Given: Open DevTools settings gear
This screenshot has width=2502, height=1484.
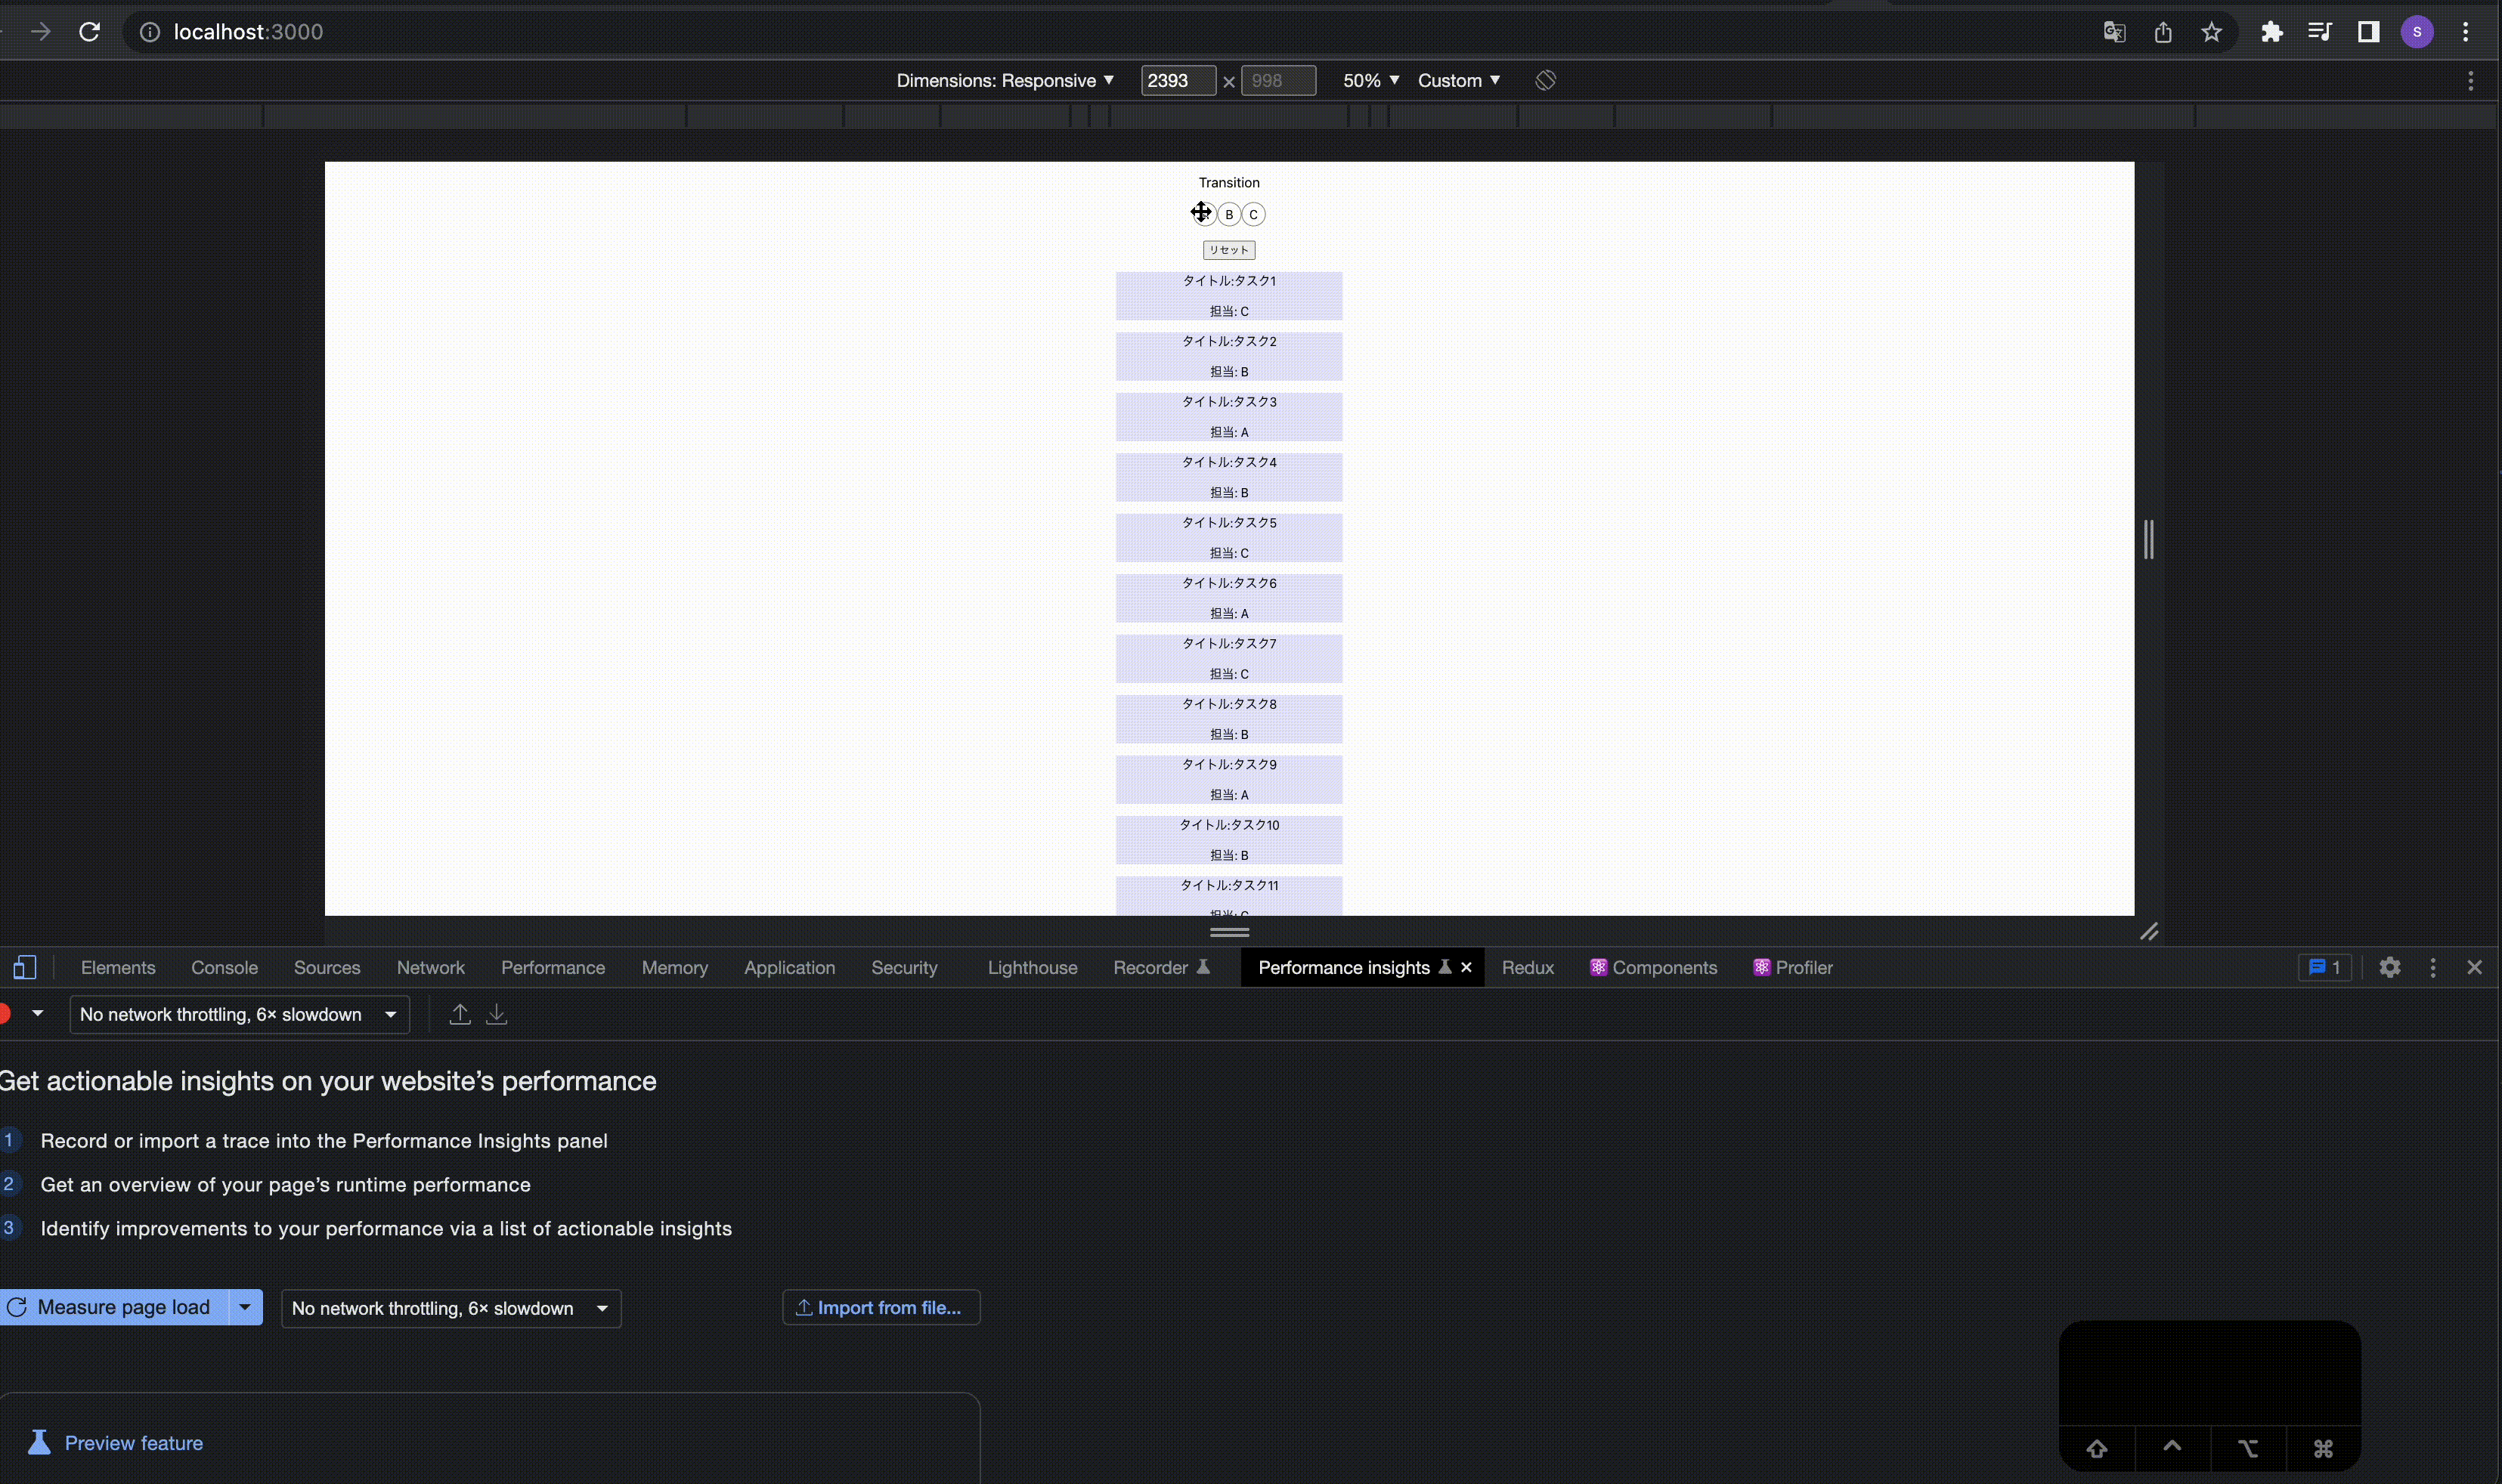Looking at the screenshot, I should pyautogui.click(x=2389, y=967).
